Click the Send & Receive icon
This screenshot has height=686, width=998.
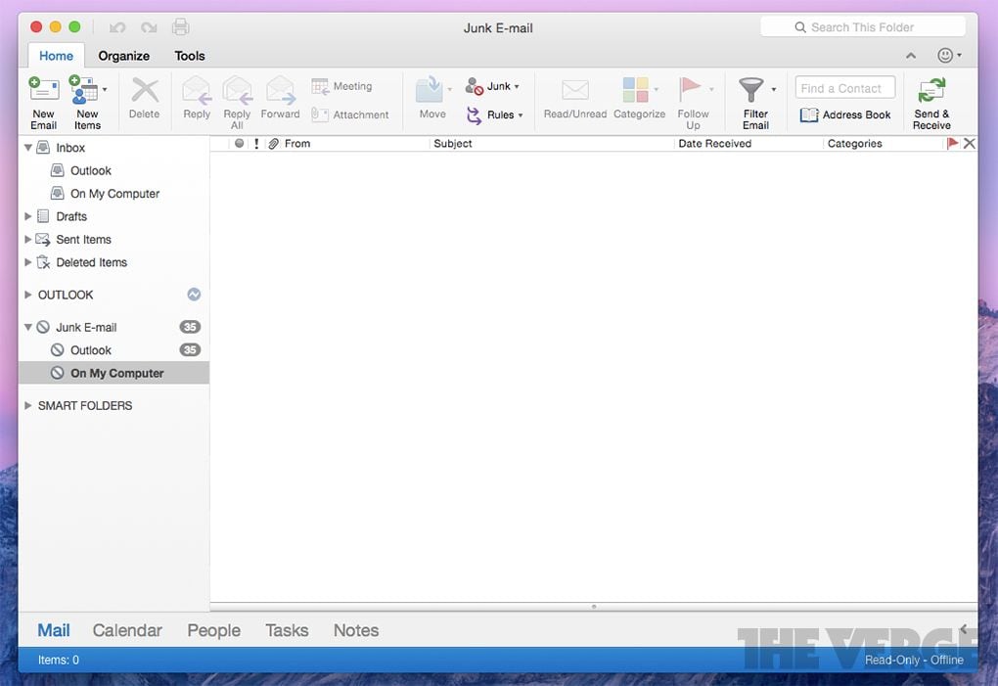[x=931, y=91]
